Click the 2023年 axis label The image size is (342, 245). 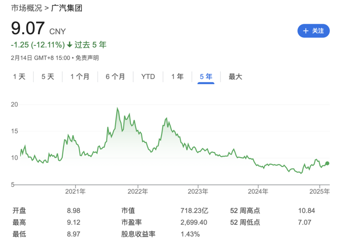tap(198, 192)
